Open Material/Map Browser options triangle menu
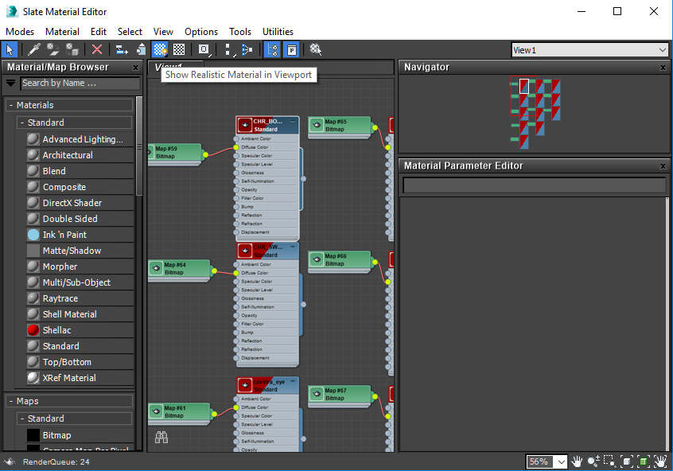Screen dimensions: 673x471 pyautogui.click(x=10, y=83)
